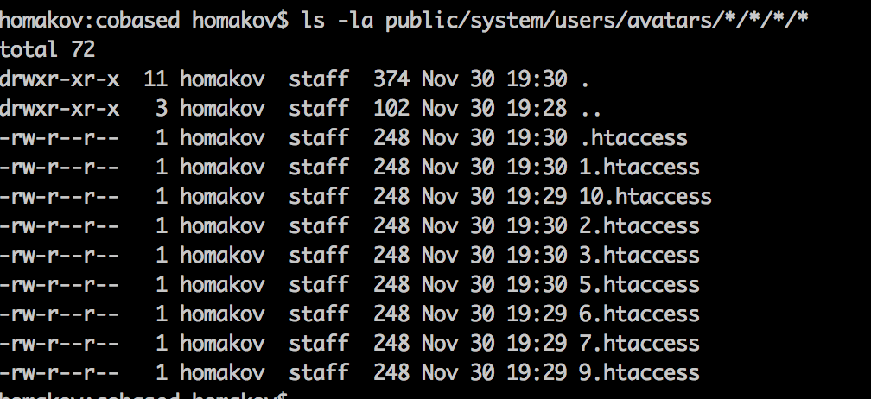Click the size value 374 of current directory
The image size is (871, 399).
391,79
